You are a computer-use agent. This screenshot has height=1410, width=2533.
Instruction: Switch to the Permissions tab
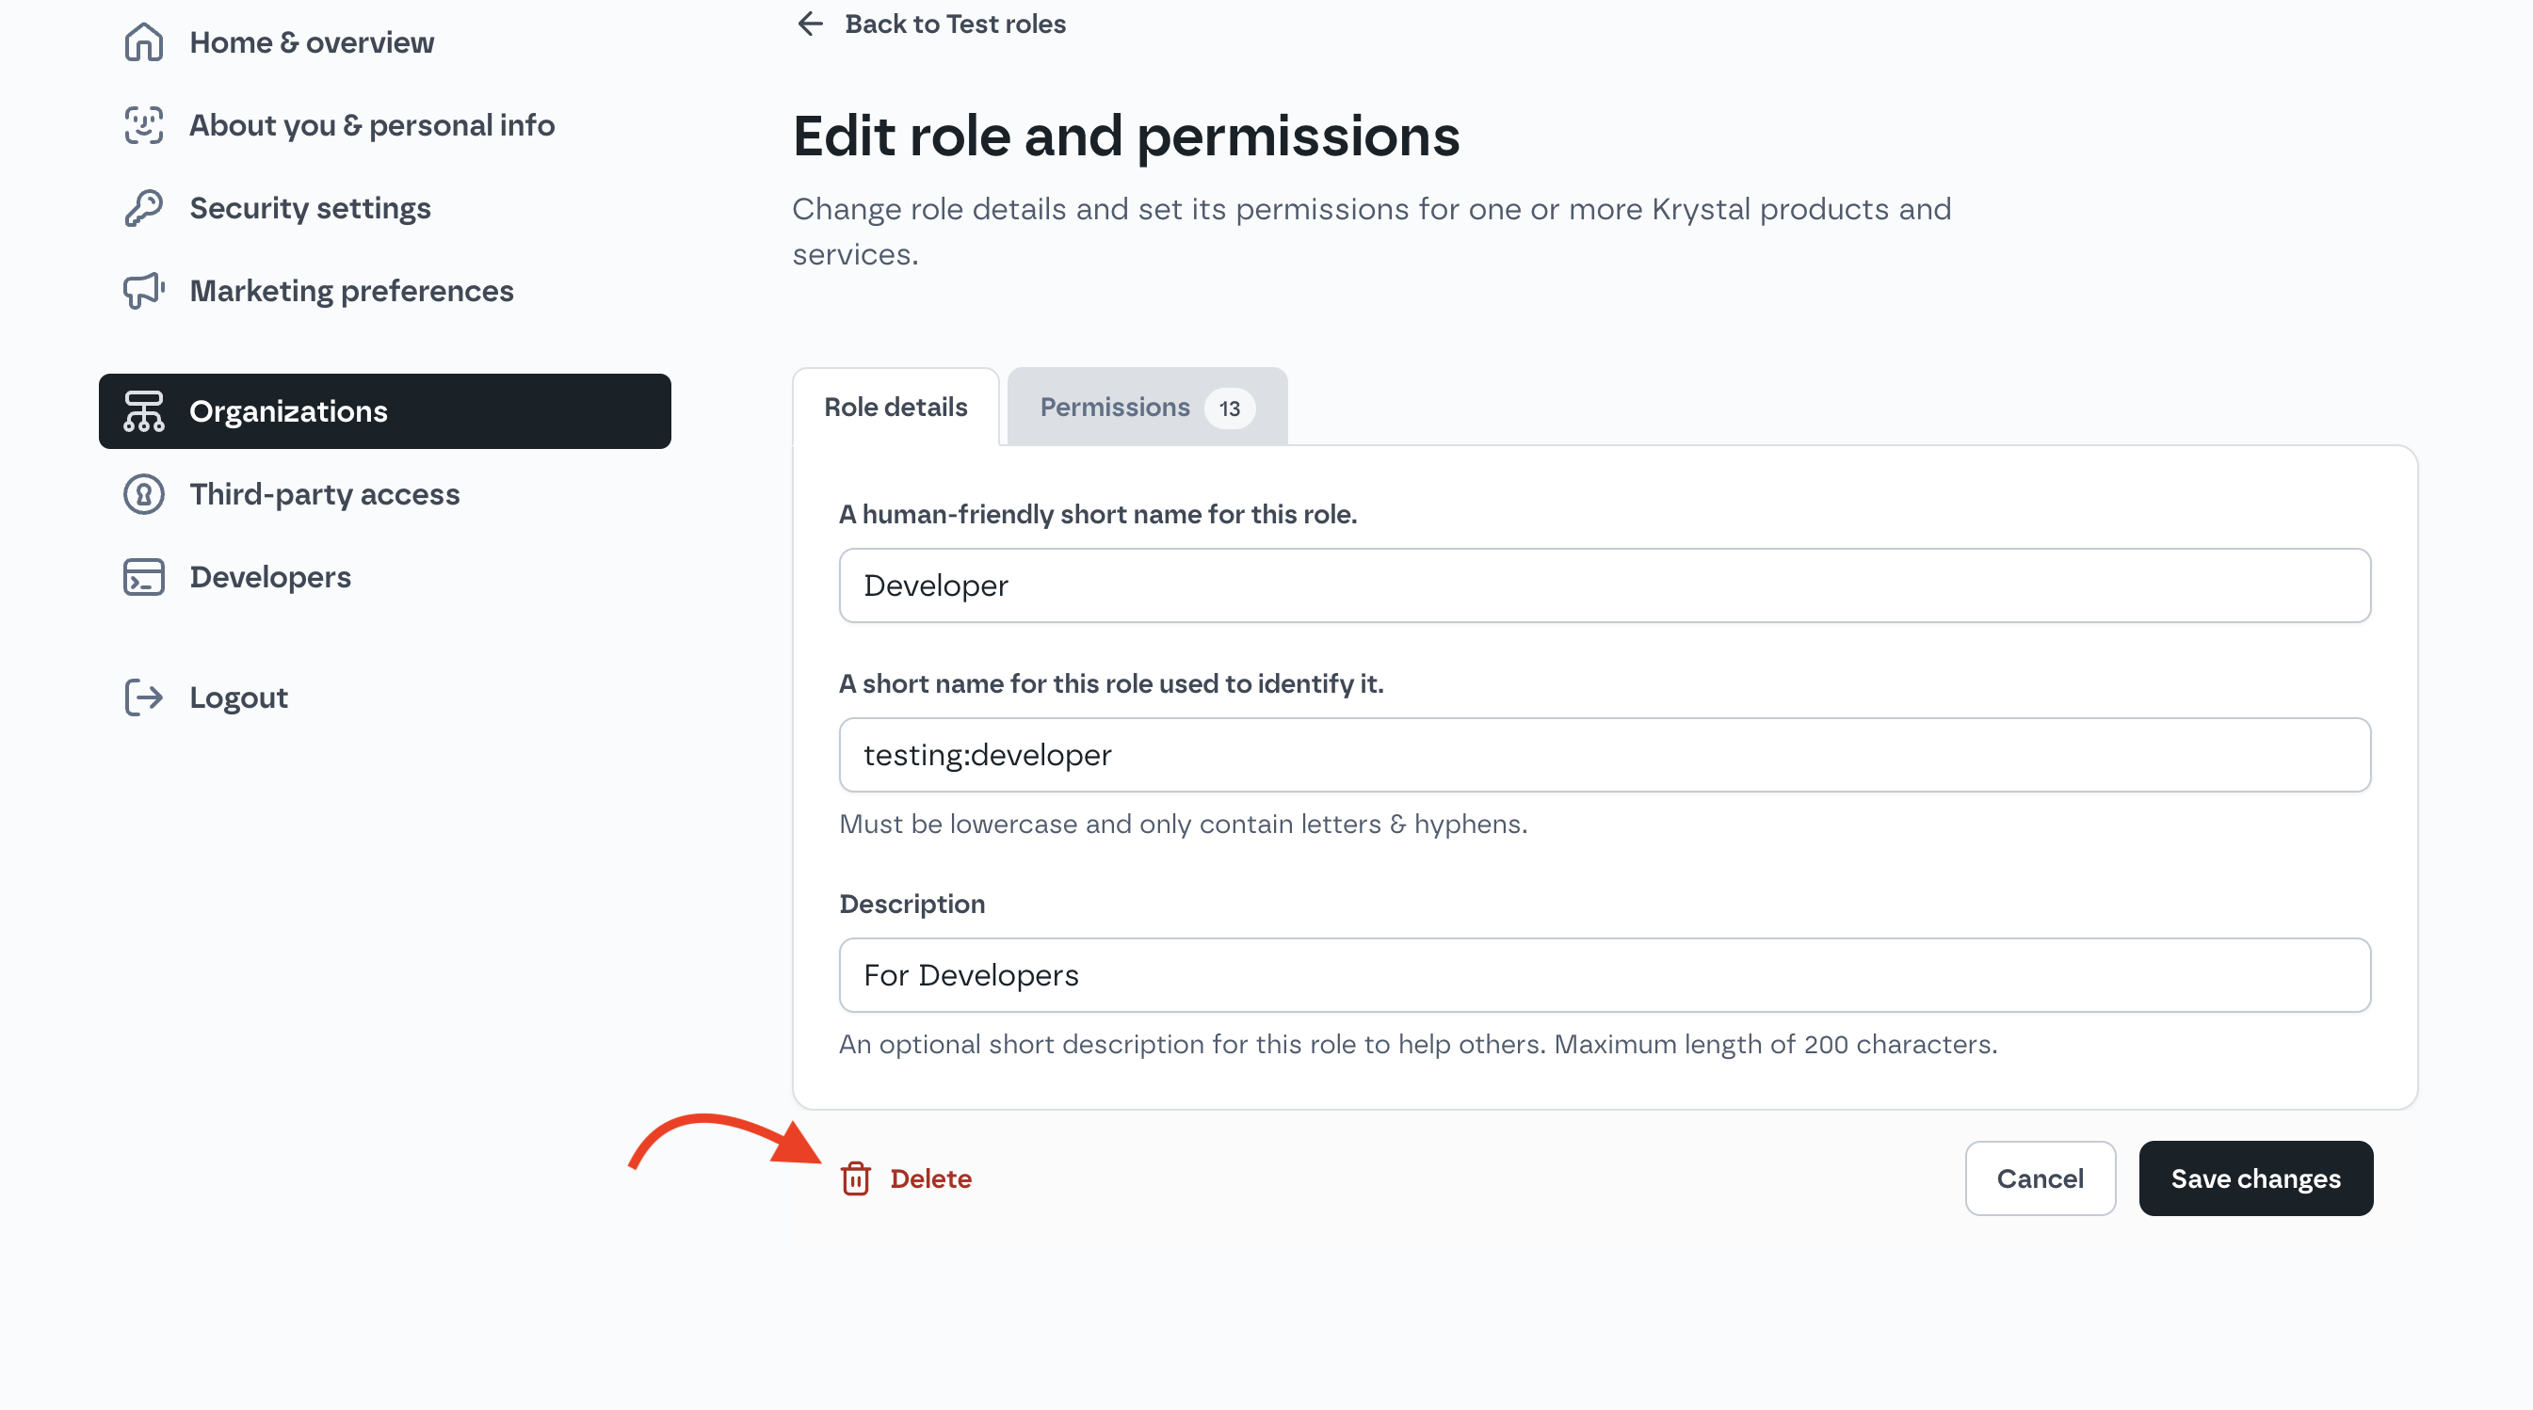click(1148, 407)
